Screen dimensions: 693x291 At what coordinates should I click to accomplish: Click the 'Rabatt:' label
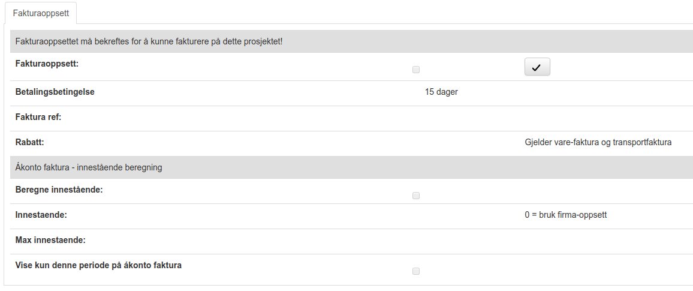click(30, 142)
